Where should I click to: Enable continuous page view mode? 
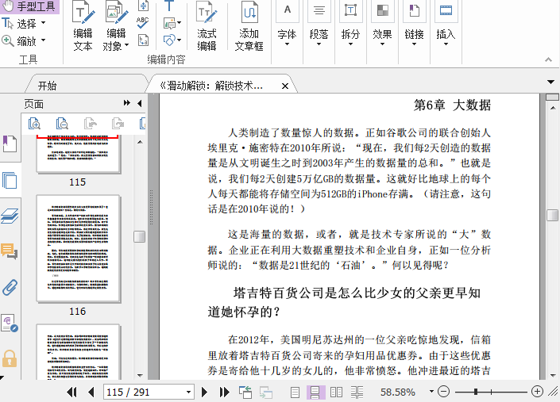point(315,392)
